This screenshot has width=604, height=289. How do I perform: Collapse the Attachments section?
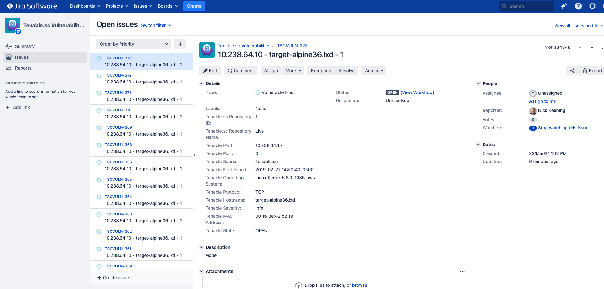pyautogui.click(x=201, y=271)
